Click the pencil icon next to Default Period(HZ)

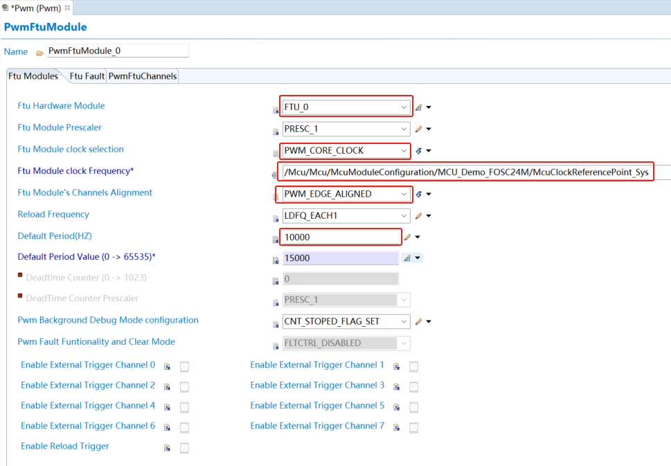pos(408,238)
